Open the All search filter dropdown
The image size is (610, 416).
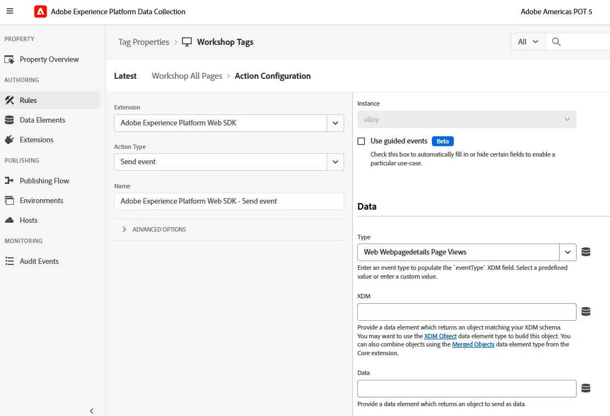(528, 42)
